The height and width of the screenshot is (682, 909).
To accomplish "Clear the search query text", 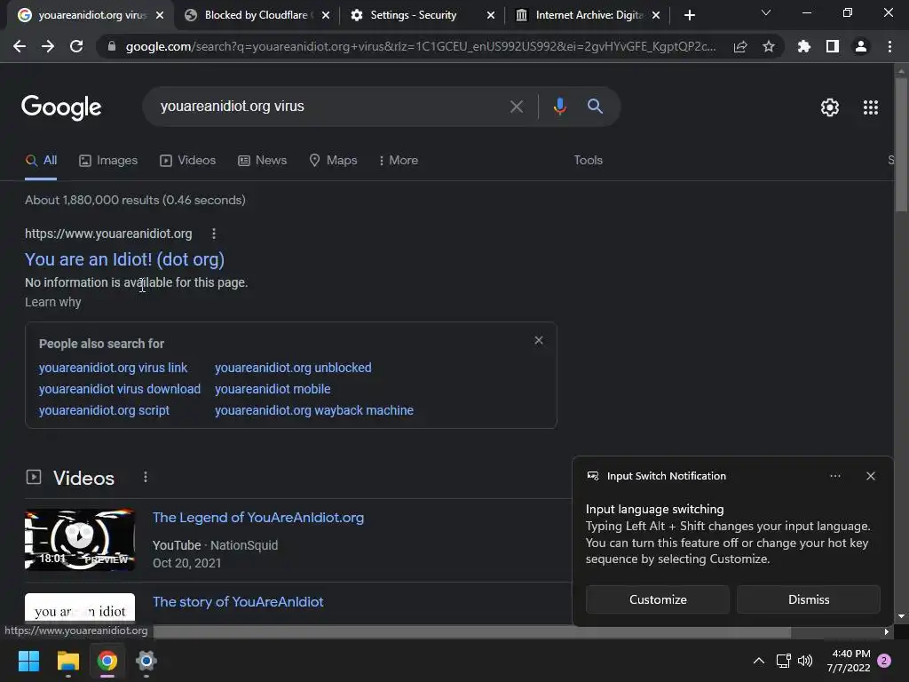I will (x=516, y=107).
